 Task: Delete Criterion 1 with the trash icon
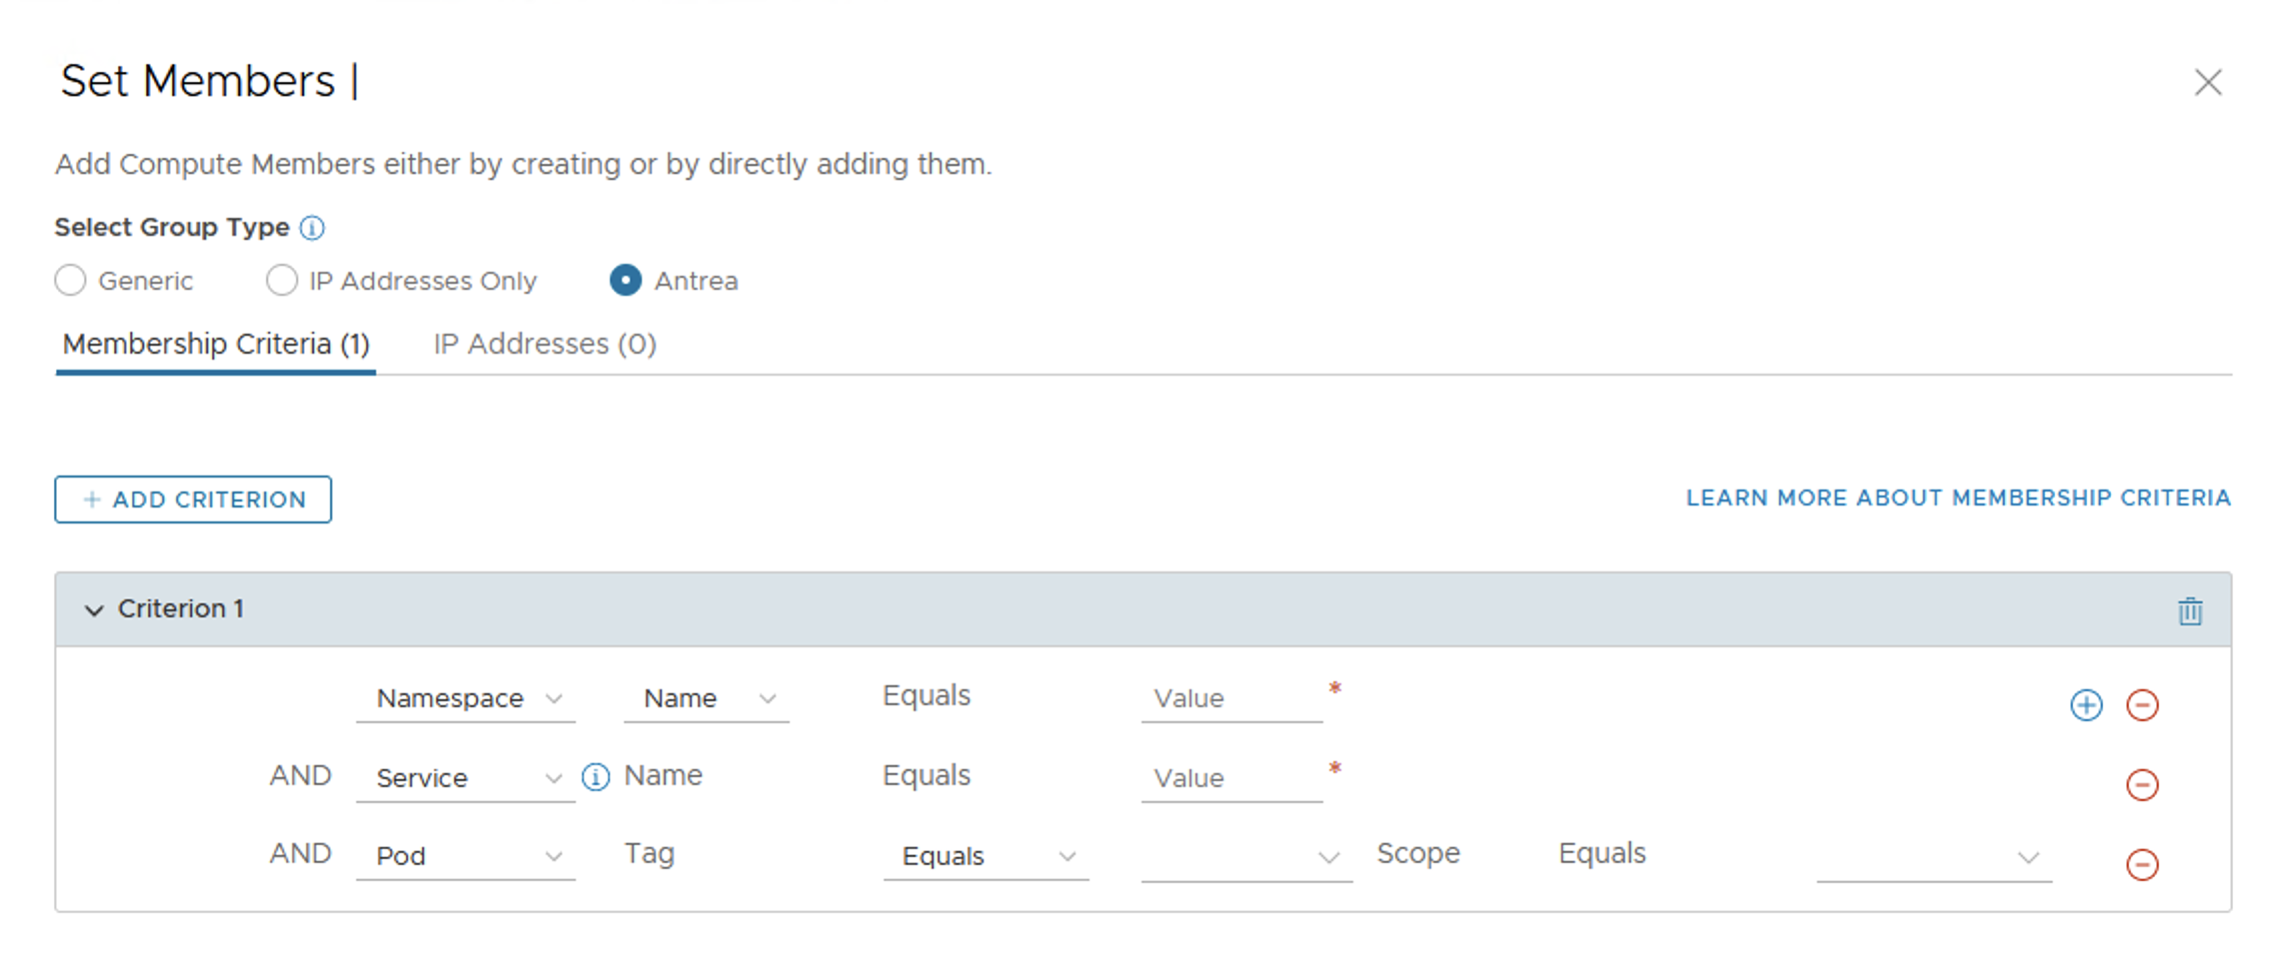click(2189, 610)
